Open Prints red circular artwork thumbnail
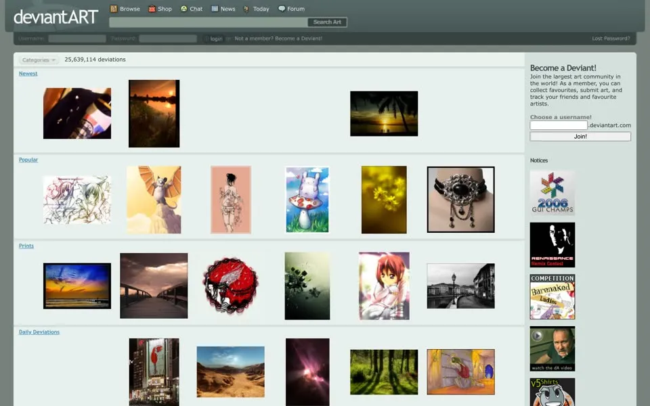The height and width of the screenshot is (406, 650). pos(230,286)
